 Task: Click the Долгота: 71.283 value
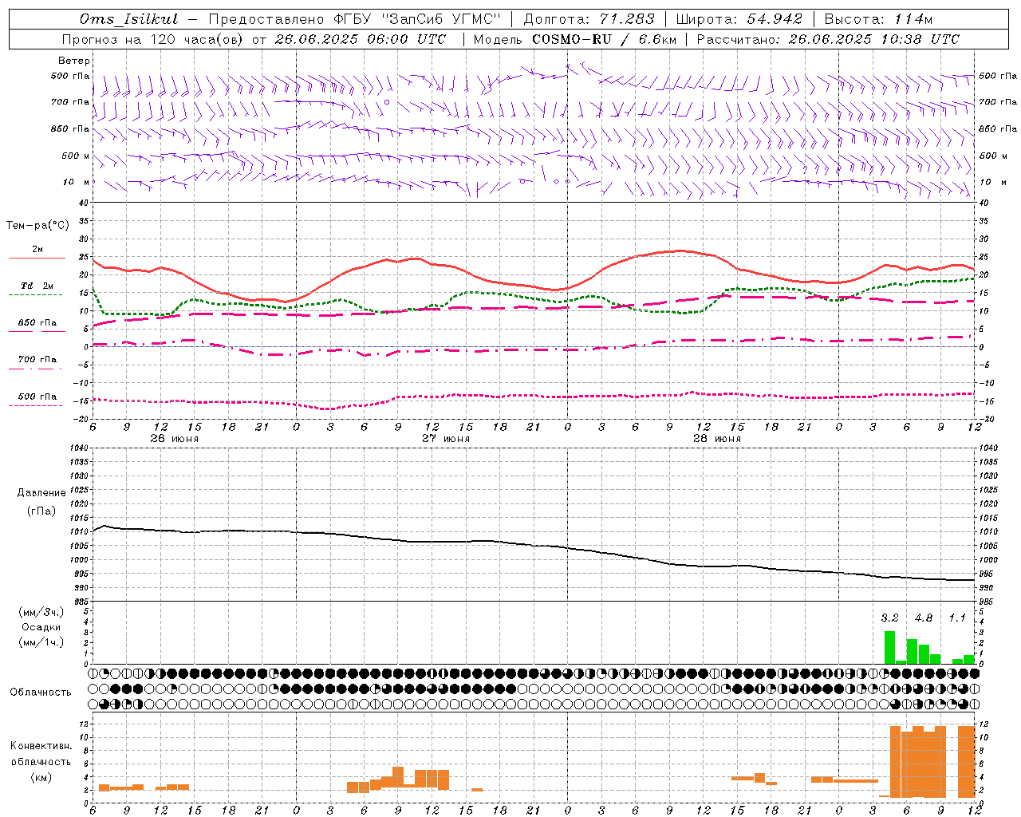(x=589, y=19)
